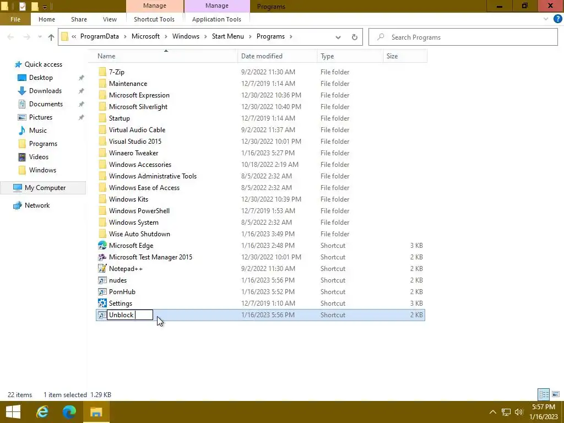
Task: Expand the breadcrumb chevron after ProgramData
Action: click(x=125, y=37)
